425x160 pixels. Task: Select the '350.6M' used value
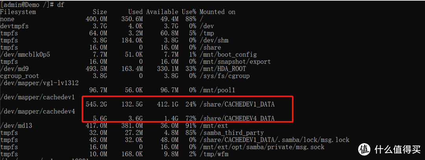[132, 19]
